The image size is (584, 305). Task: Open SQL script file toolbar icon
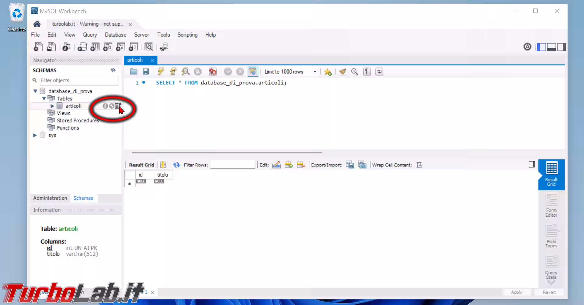pos(51,47)
